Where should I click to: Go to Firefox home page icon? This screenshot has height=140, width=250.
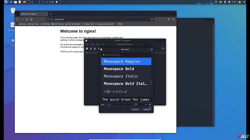(31, 19)
